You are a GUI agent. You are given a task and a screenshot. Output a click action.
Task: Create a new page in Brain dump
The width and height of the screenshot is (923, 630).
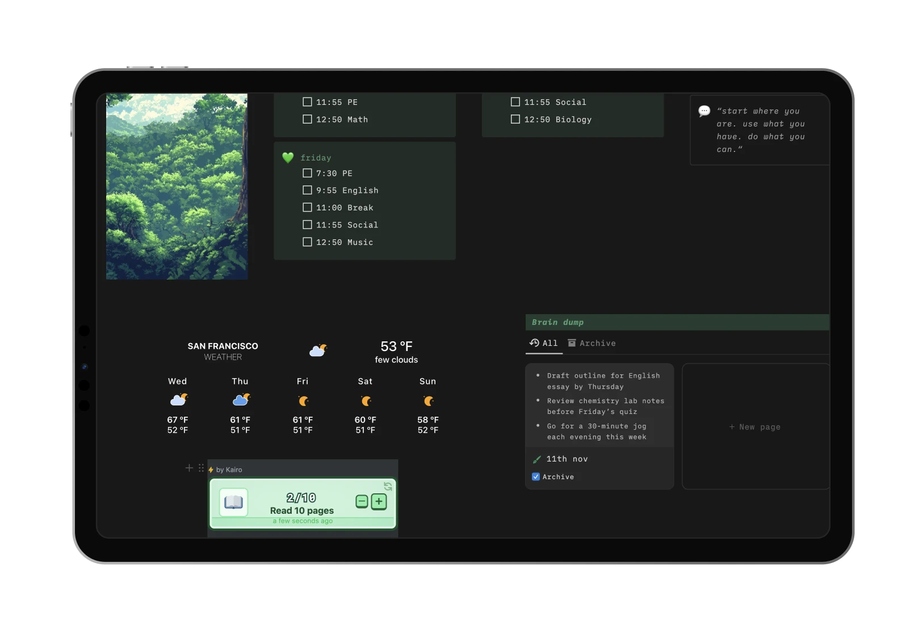755,427
